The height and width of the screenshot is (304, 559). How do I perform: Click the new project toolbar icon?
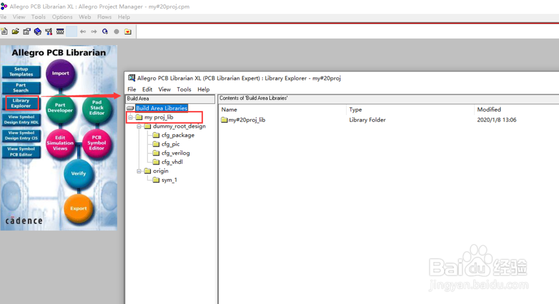coord(4,31)
